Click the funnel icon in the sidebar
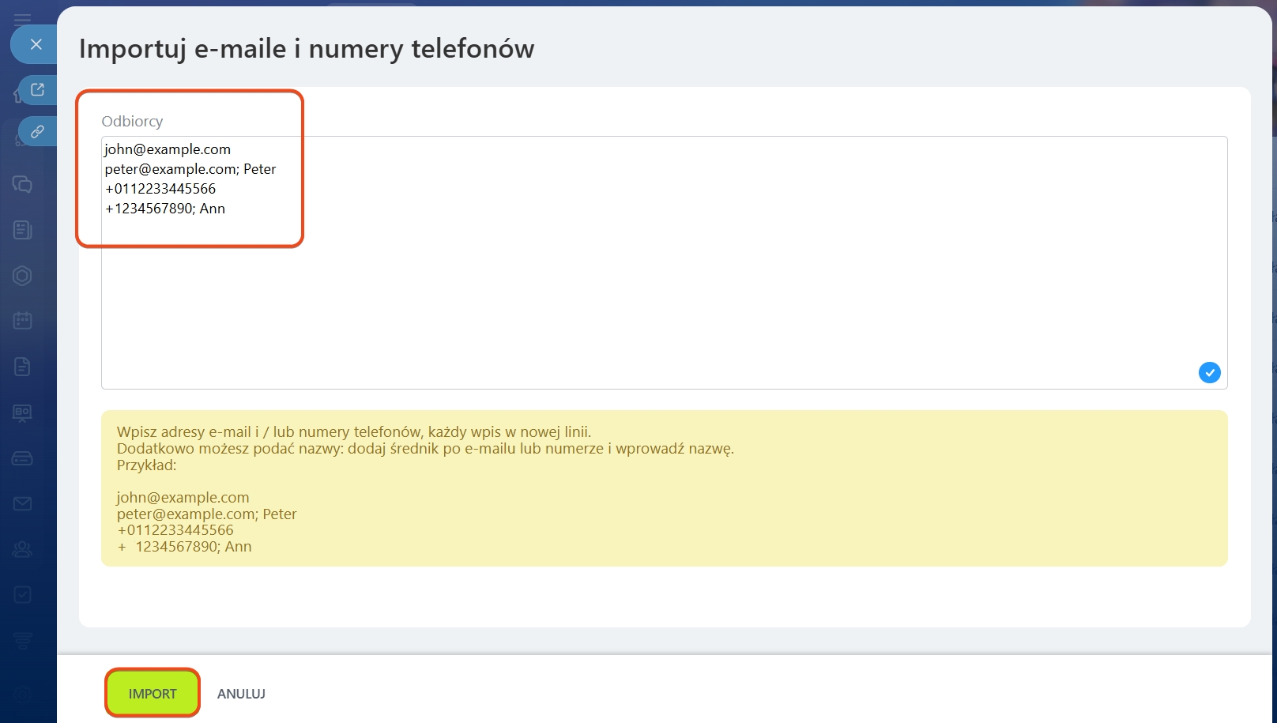1277x723 pixels. coord(22,640)
